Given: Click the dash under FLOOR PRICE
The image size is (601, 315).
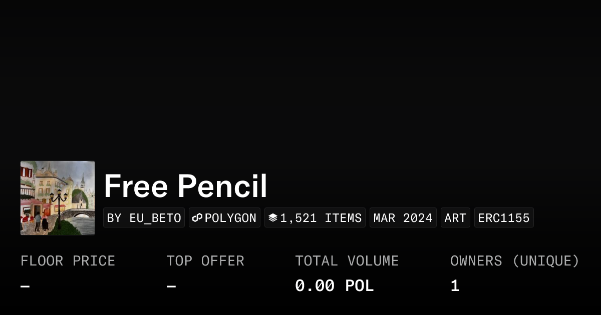Looking at the screenshot, I should click(x=24, y=285).
